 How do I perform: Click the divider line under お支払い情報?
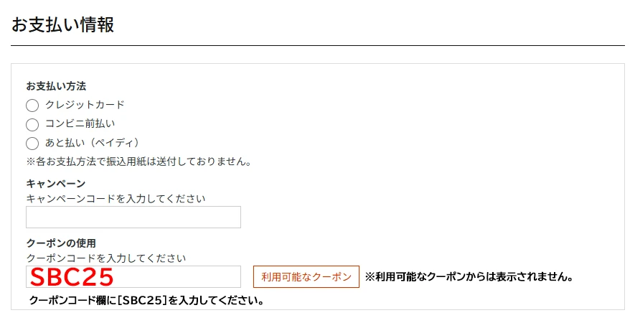[318, 46]
